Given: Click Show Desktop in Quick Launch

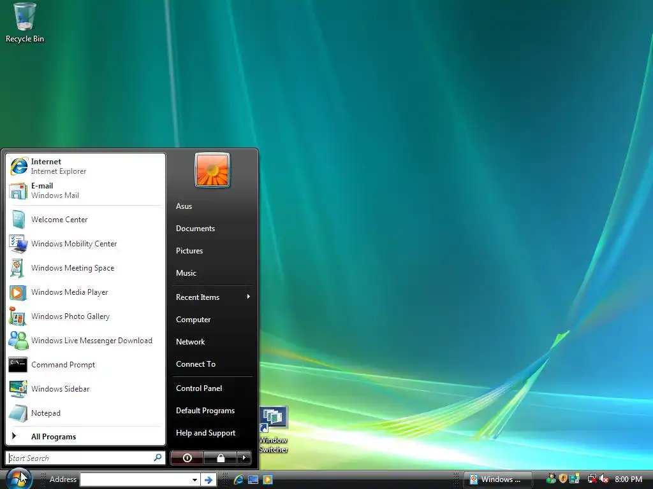Looking at the screenshot, I should [x=253, y=479].
